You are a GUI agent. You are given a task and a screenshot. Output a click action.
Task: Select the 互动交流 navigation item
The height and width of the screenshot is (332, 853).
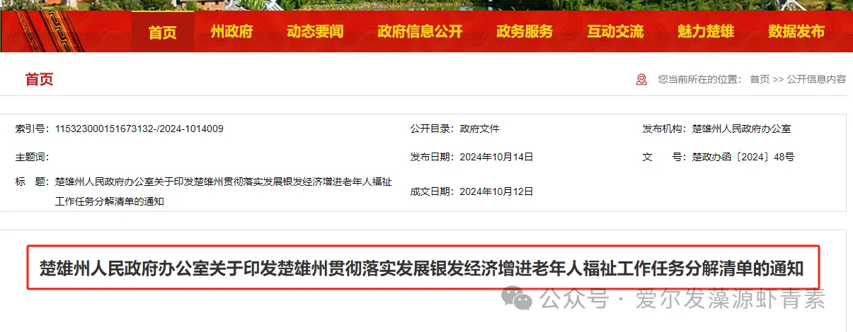615,32
